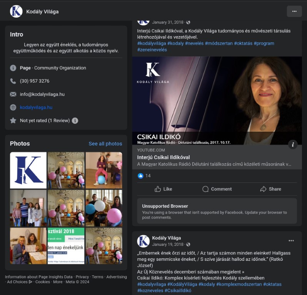Open the three-dot menu on the January 19 post
The width and height of the screenshot is (307, 295).
coord(291,241)
